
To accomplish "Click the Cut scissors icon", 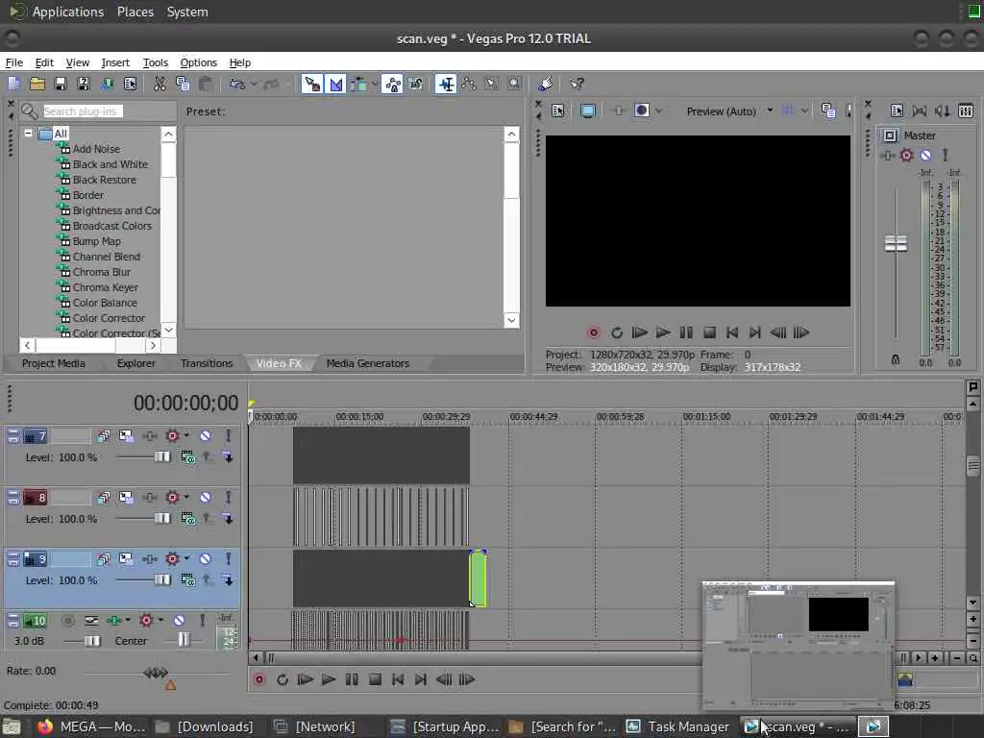I will click(x=160, y=84).
